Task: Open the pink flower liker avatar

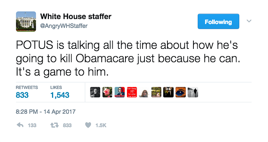Action: (107, 92)
